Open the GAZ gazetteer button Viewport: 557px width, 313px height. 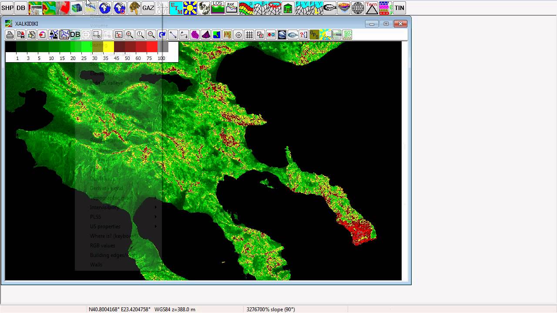[x=148, y=8]
